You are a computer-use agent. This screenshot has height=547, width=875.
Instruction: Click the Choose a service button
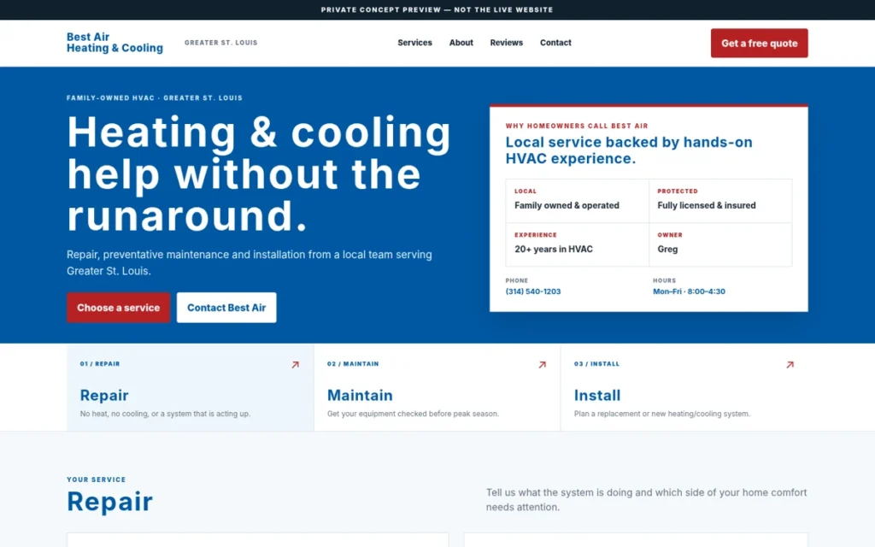tap(118, 308)
